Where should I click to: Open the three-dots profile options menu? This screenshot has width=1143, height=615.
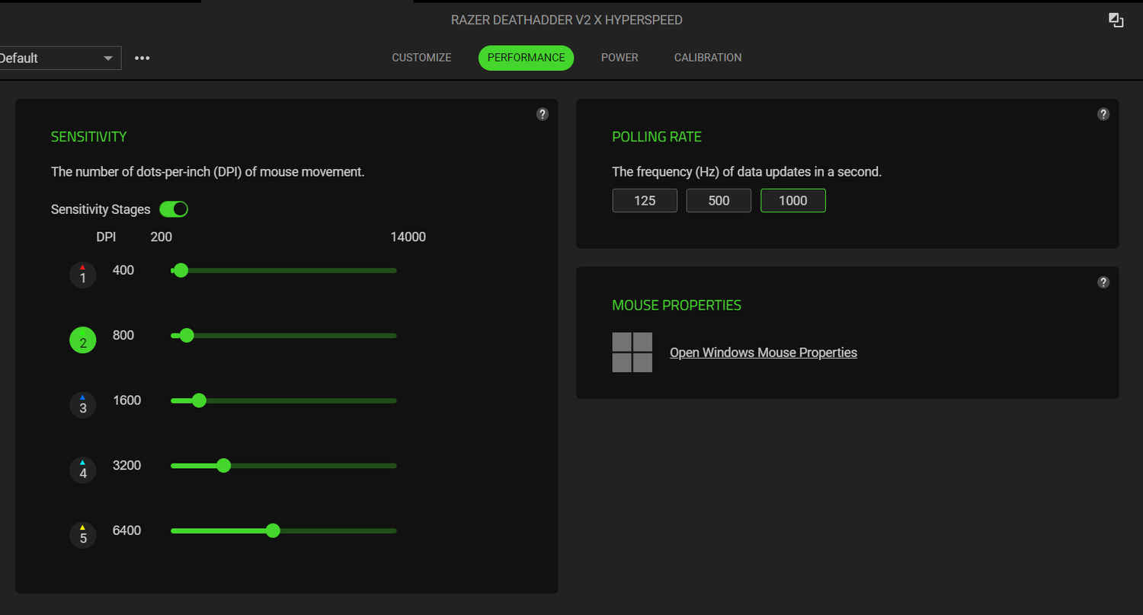[142, 58]
